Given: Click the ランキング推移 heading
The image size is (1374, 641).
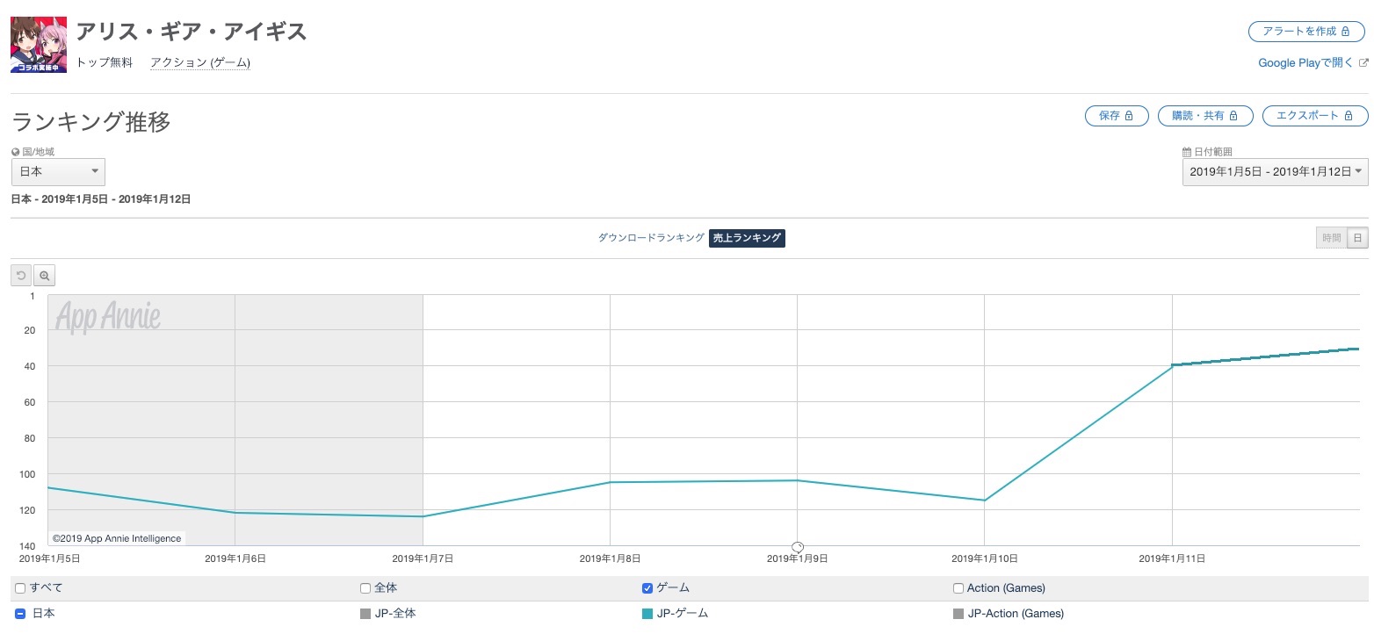Looking at the screenshot, I should pyautogui.click(x=91, y=122).
